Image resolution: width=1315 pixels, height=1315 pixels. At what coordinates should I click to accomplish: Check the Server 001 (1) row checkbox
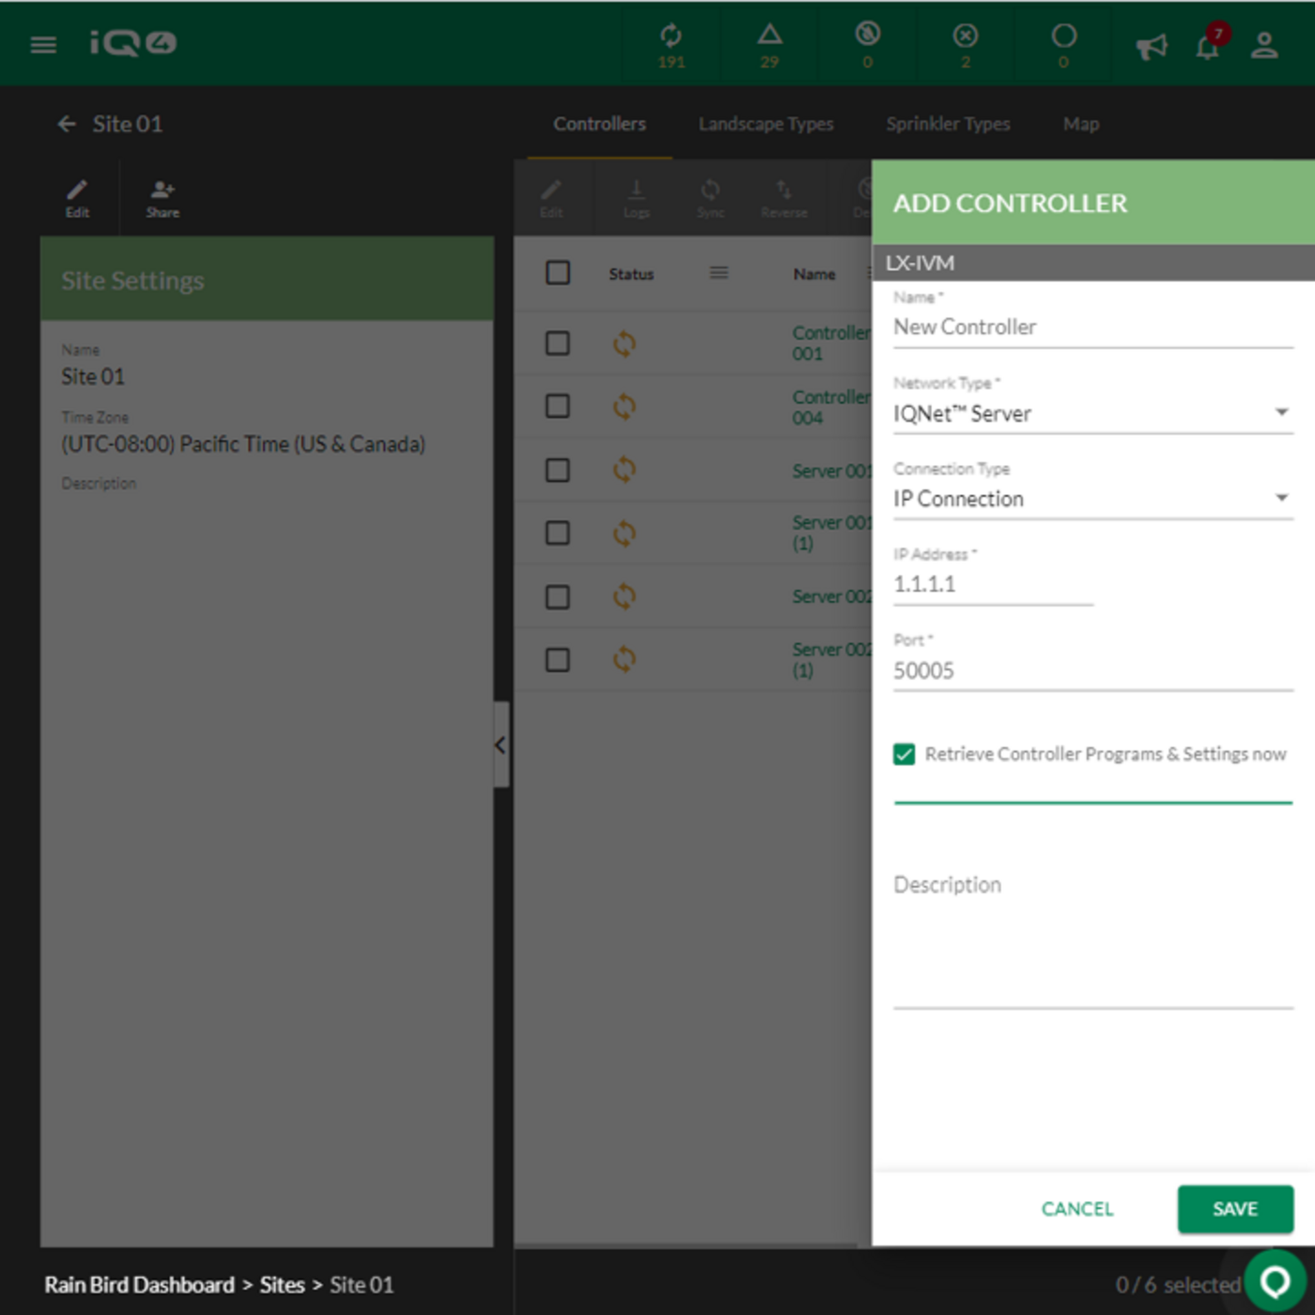[558, 533]
